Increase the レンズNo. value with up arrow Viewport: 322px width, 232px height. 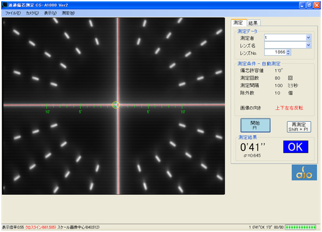288,50
